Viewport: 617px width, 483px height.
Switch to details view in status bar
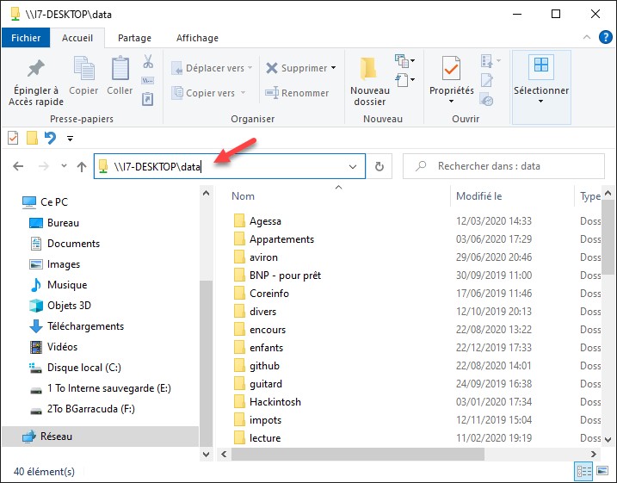(x=584, y=471)
